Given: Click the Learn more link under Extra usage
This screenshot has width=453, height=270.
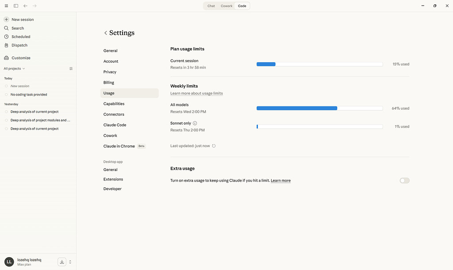Looking at the screenshot, I should pos(280,181).
